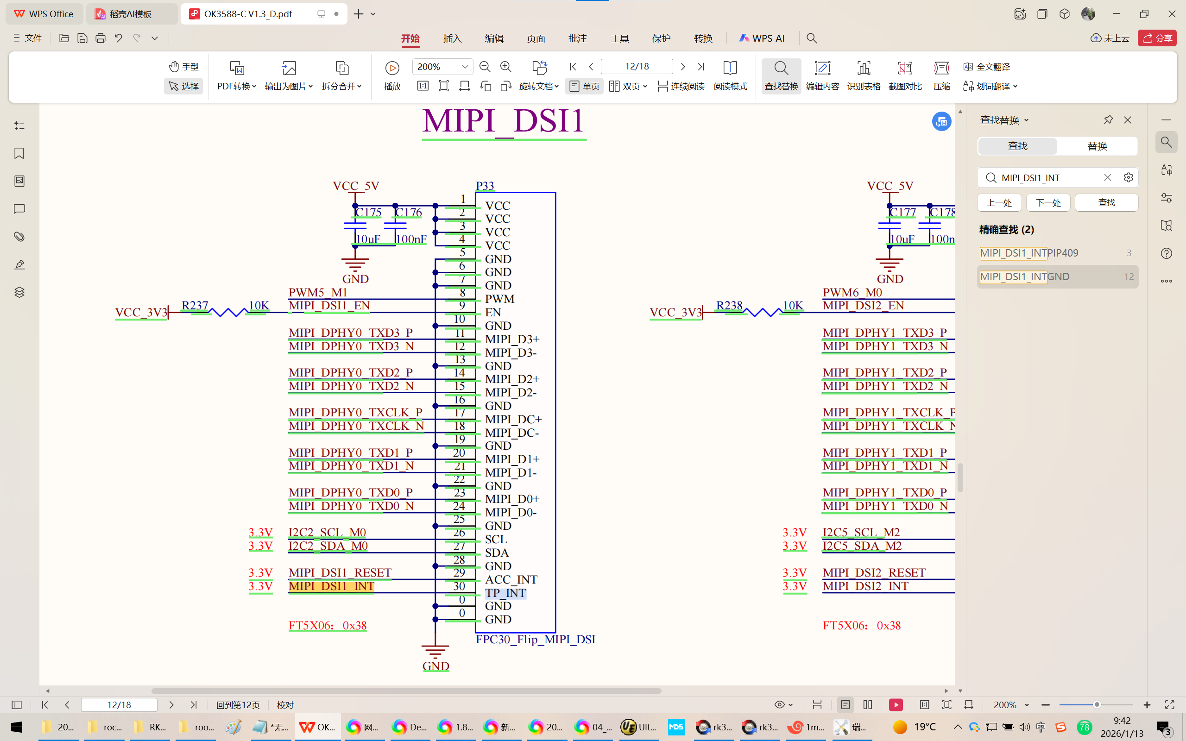This screenshot has width=1186, height=741.
Task: Toggle continuous reading mode
Action: tap(681, 86)
